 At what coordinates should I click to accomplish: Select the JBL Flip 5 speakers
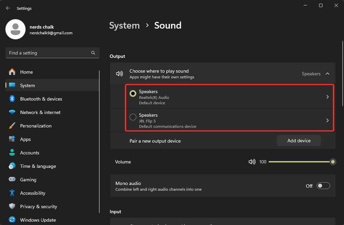coord(133,117)
